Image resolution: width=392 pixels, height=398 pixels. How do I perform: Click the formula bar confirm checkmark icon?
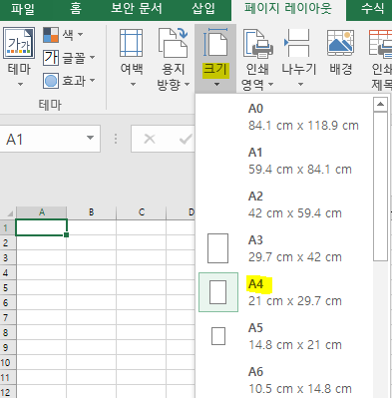coord(186,139)
